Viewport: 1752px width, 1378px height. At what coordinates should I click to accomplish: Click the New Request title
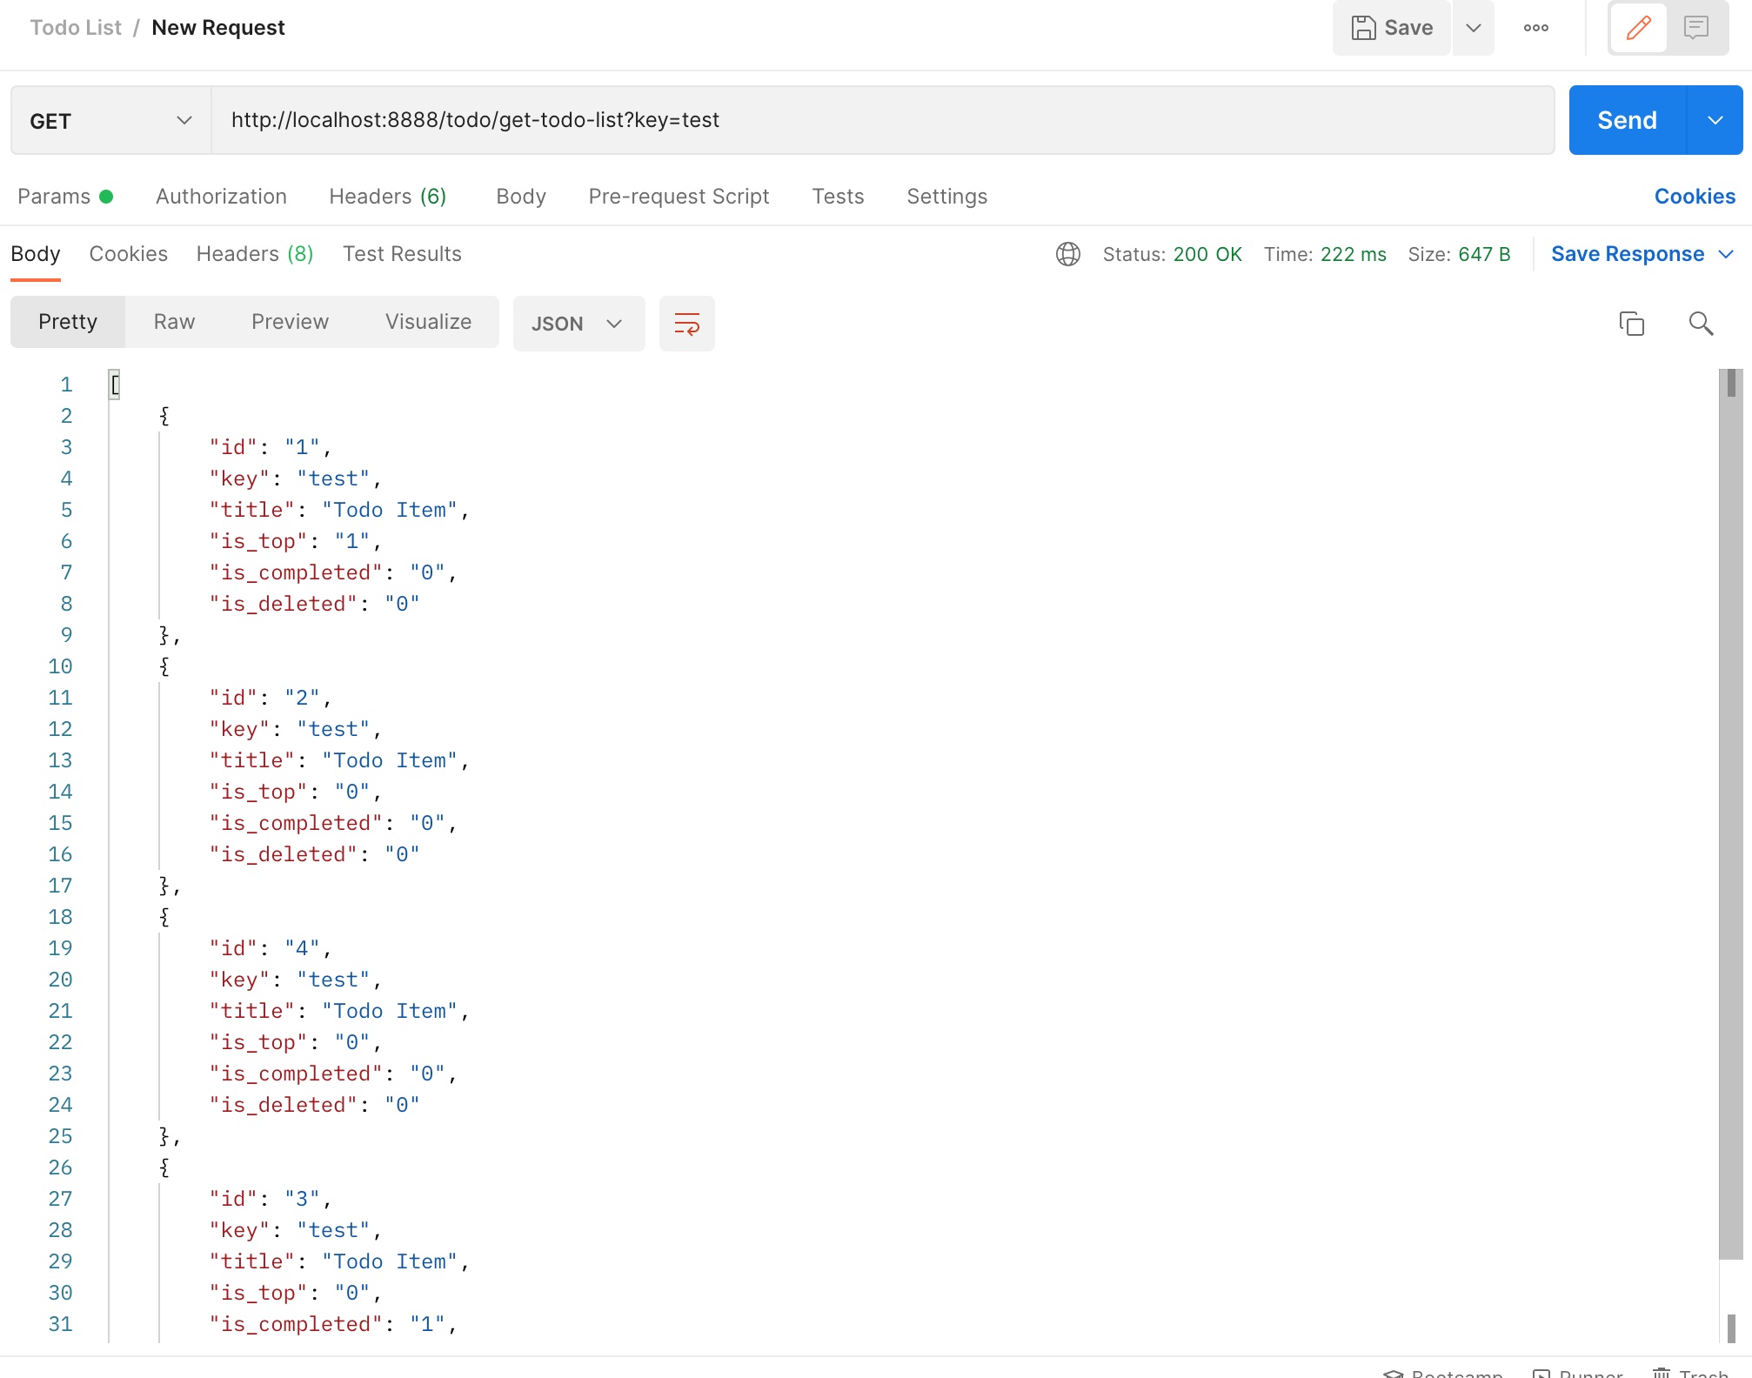point(218,28)
